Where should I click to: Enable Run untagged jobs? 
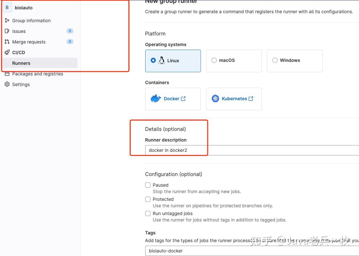pyautogui.click(x=148, y=213)
